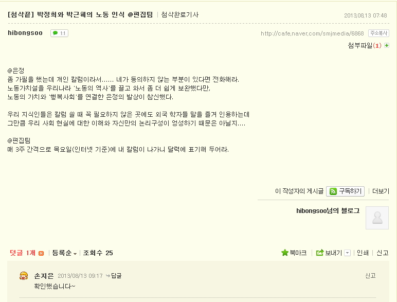Click the green attachment download arrow

387,45
